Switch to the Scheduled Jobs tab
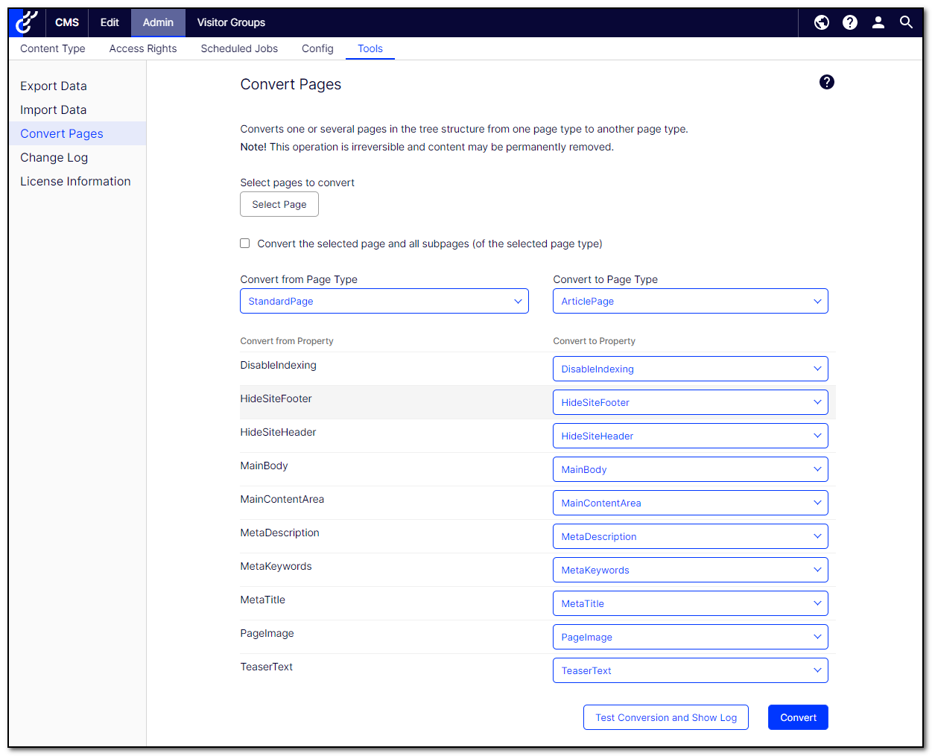 coord(239,48)
